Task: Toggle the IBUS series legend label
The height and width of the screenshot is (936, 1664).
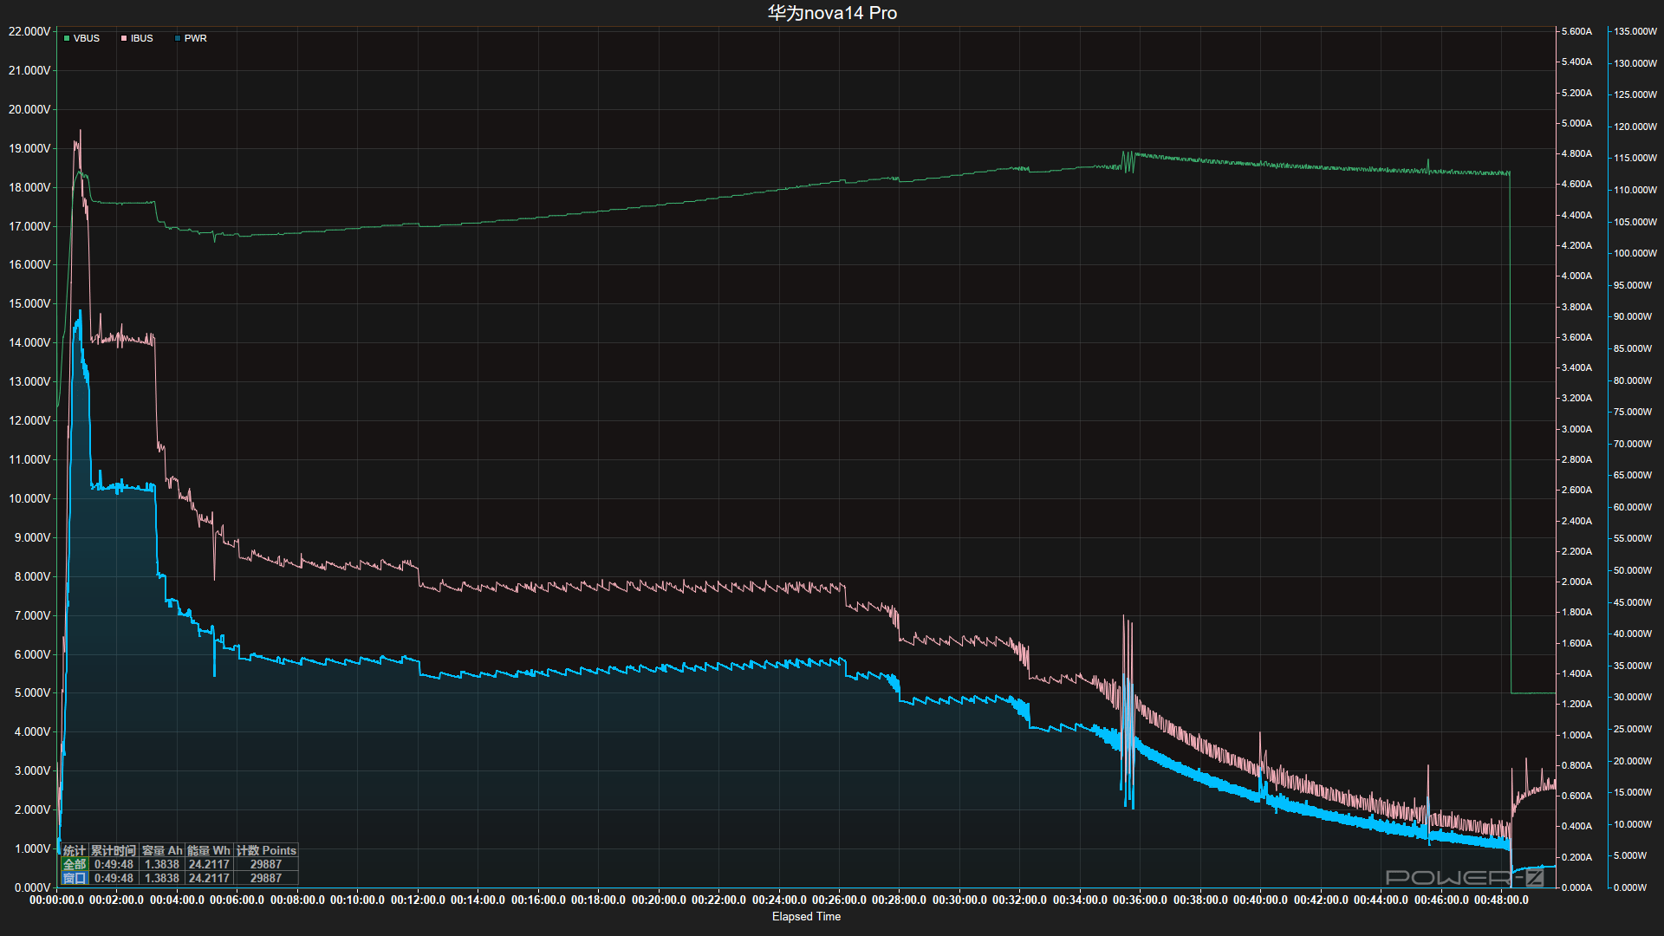Action: pyautogui.click(x=142, y=38)
